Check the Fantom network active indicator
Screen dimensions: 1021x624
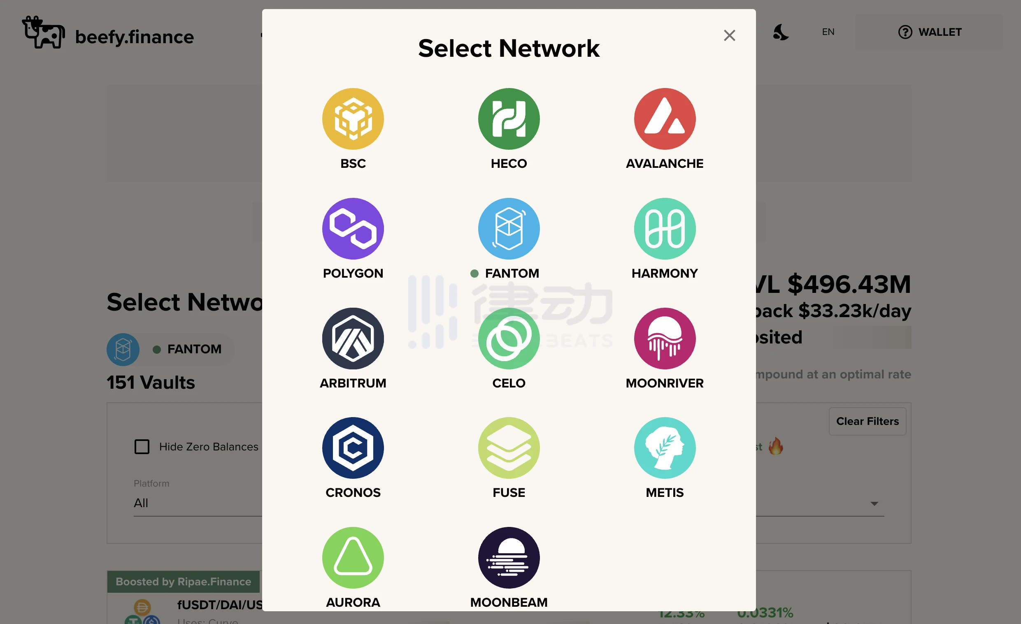click(x=472, y=273)
